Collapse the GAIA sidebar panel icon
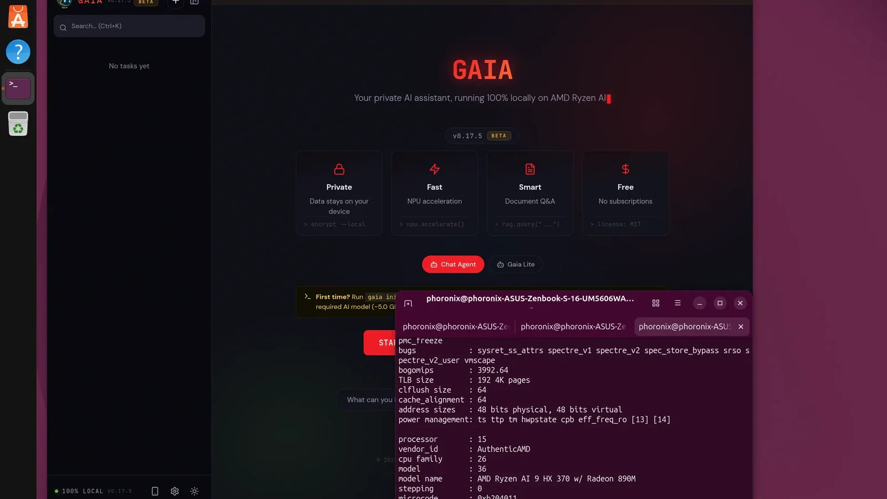887x499 pixels. [x=195, y=2]
